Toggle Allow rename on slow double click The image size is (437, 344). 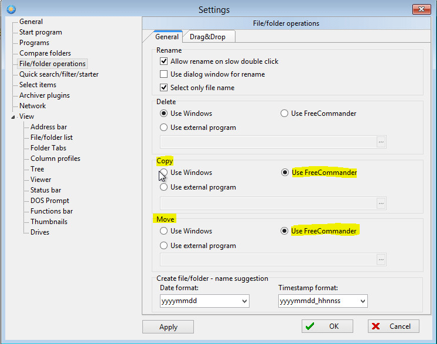coord(164,61)
